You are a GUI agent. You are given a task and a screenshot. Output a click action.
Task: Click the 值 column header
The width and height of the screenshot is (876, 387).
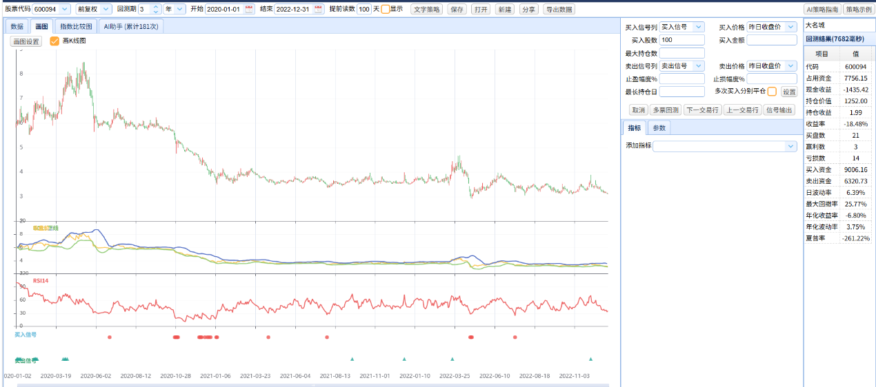click(x=855, y=53)
